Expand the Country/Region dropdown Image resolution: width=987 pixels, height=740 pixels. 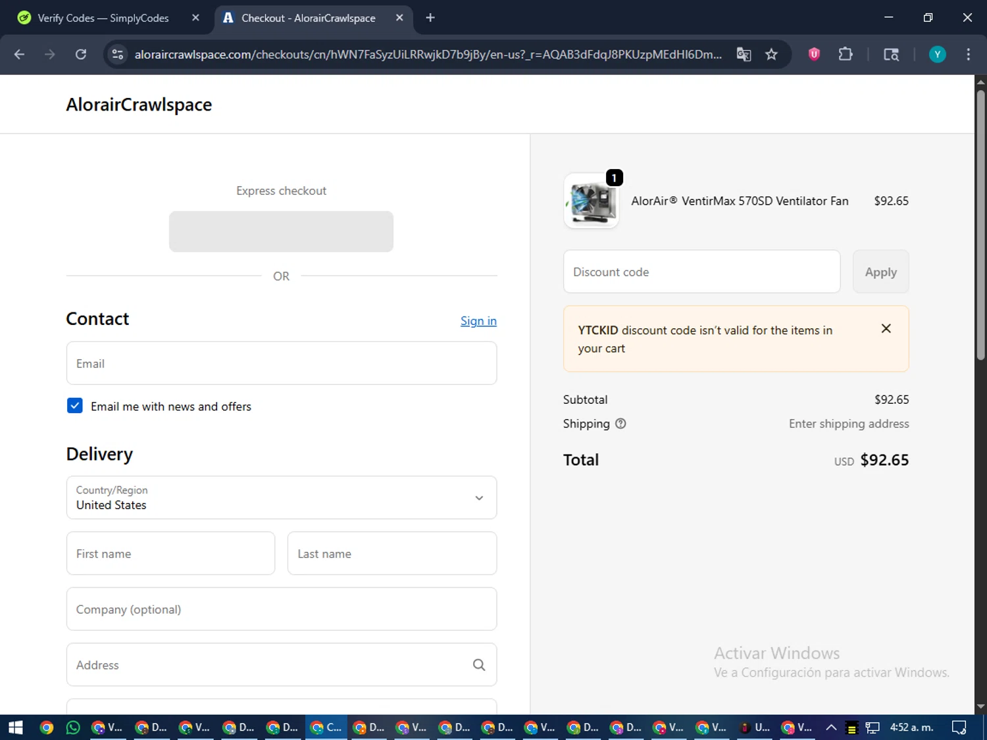(x=282, y=498)
